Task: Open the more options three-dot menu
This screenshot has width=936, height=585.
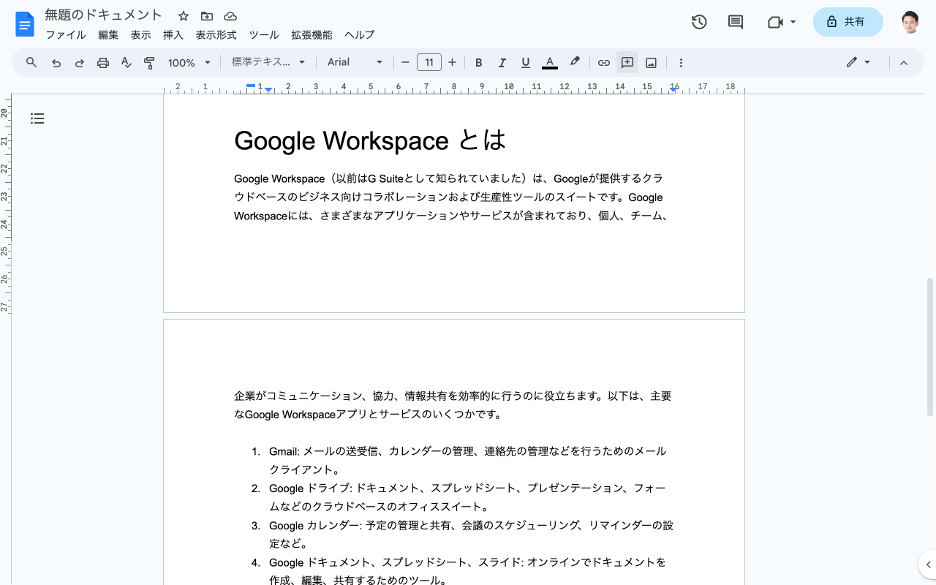Action: click(x=681, y=63)
